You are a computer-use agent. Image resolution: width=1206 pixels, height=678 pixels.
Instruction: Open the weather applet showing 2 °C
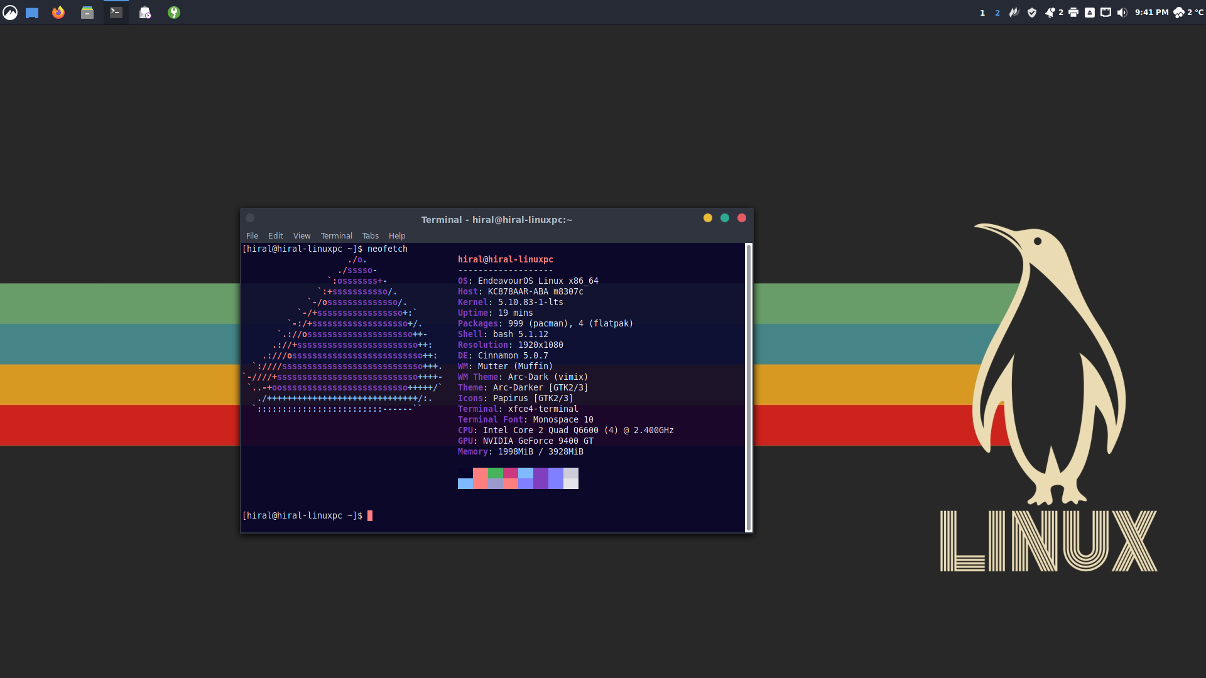tap(1188, 13)
